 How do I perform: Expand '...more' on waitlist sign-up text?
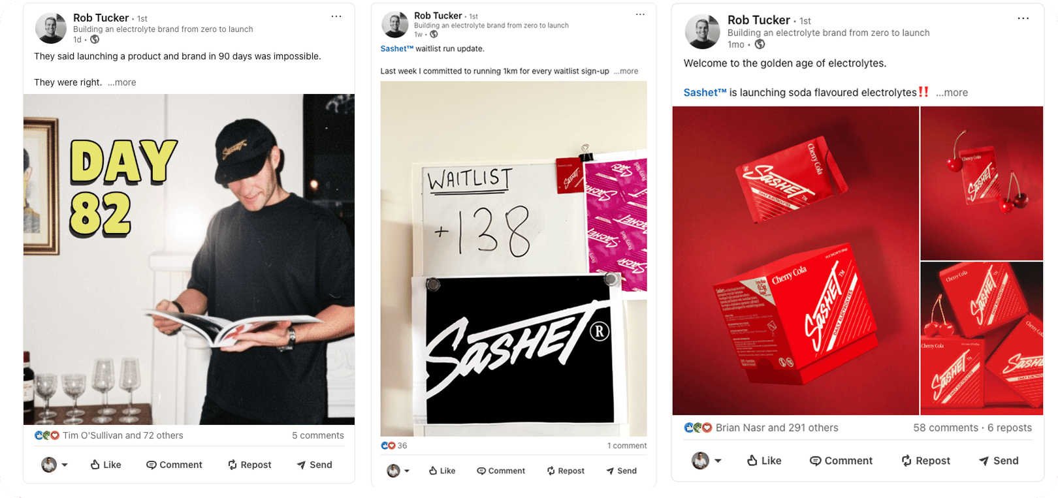tap(626, 71)
